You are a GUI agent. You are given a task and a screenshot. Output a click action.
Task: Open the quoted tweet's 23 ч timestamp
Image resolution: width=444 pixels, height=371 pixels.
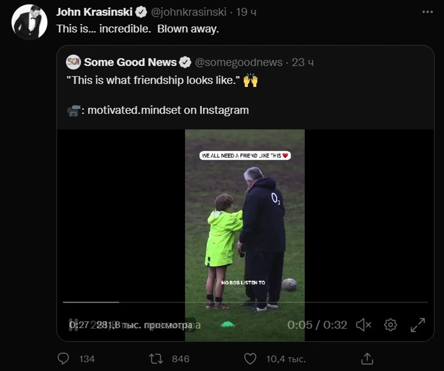tap(303, 62)
